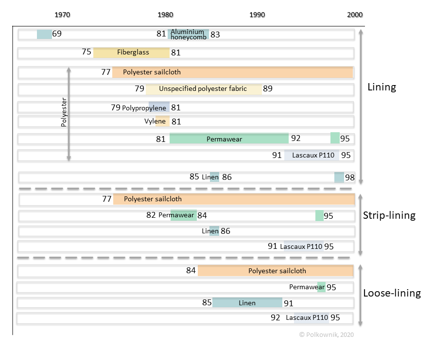Select the 2000 year label

(x=355, y=15)
